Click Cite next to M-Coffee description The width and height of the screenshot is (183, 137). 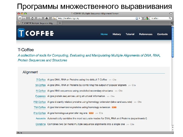click(x=134, y=85)
